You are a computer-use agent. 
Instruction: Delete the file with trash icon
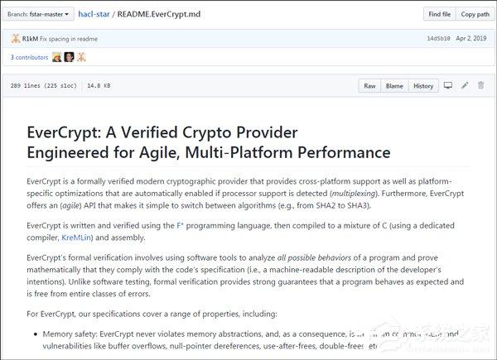tap(480, 85)
